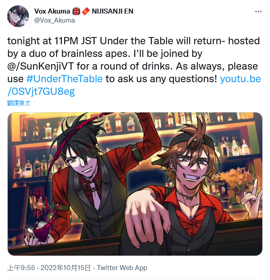
Task: Open the three-dot more options menu
Action: pyautogui.click(x=258, y=12)
